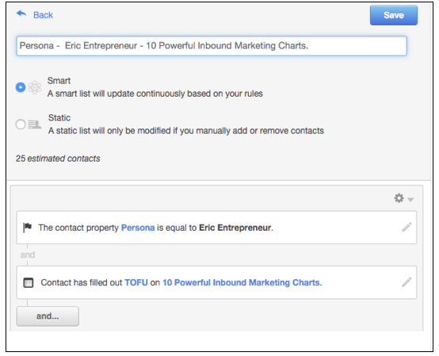
Task: Add another condition with and... button
Action: [48, 316]
